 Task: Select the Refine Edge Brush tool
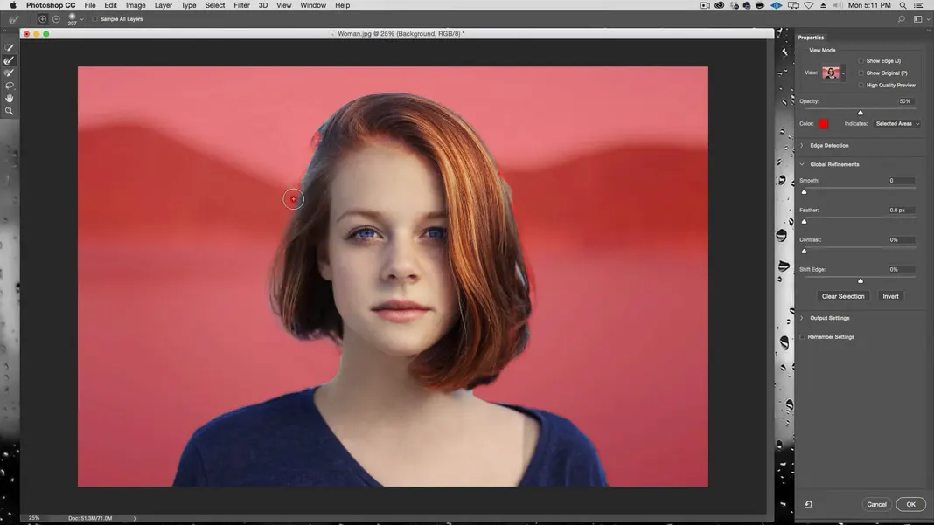coord(9,61)
